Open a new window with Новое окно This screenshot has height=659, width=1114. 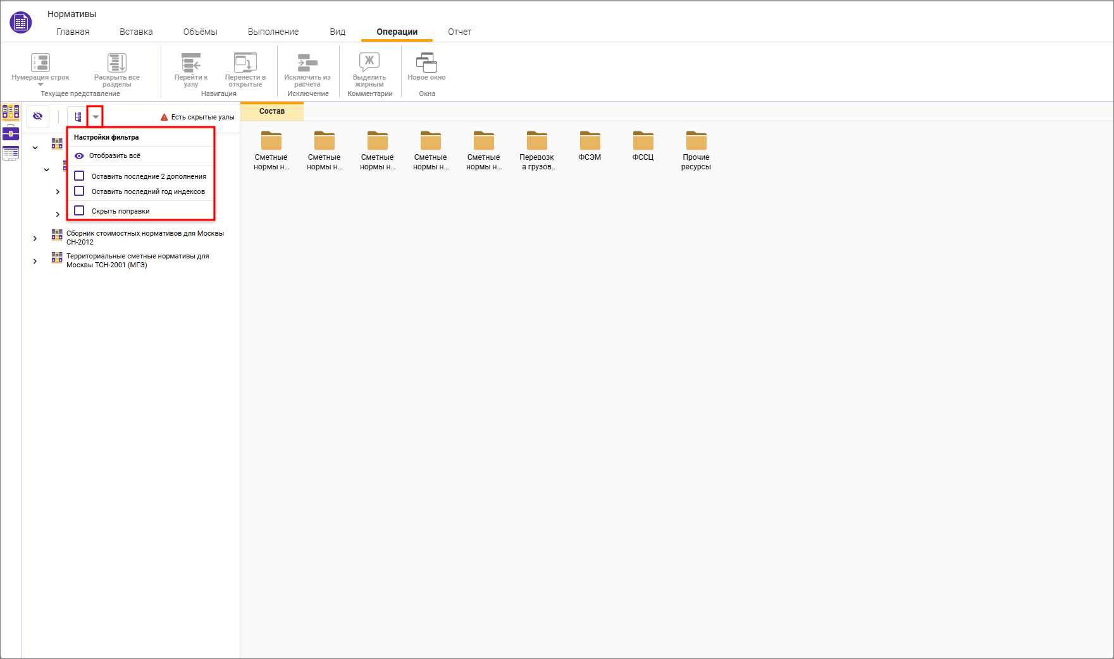point(426,63)
